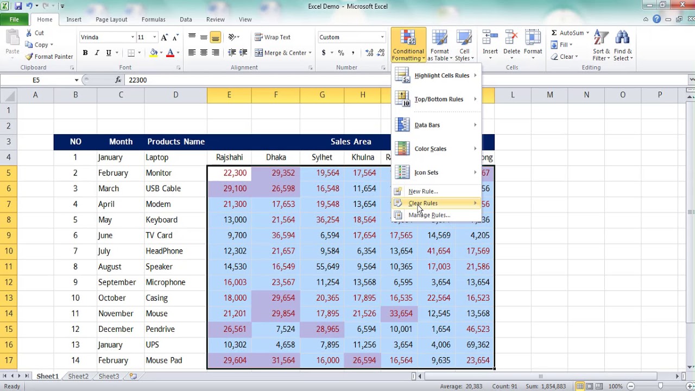Open the number format Custom dropdown
Viewport: 695px width, 391px height.
(x=382, y=37)
